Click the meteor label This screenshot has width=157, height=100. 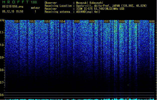(x=35, y=8)
